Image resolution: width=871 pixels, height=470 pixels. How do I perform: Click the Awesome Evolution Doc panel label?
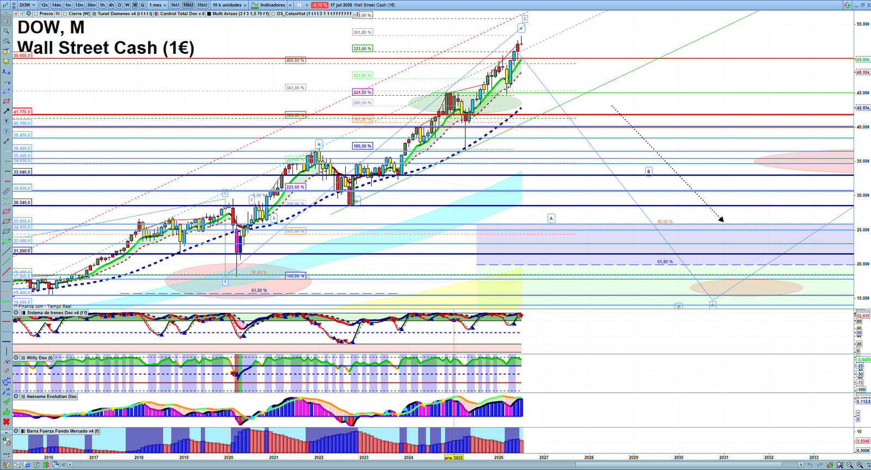52,397
